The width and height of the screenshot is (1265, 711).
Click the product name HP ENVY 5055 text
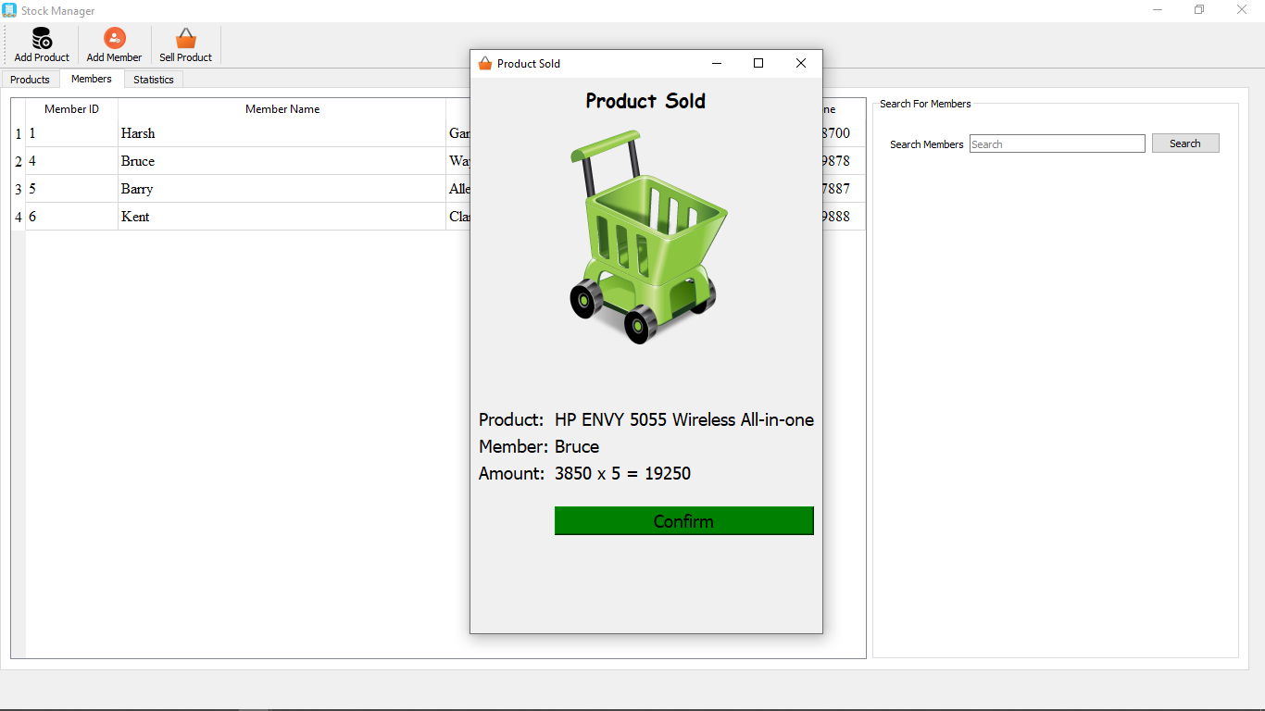(684, 419)
